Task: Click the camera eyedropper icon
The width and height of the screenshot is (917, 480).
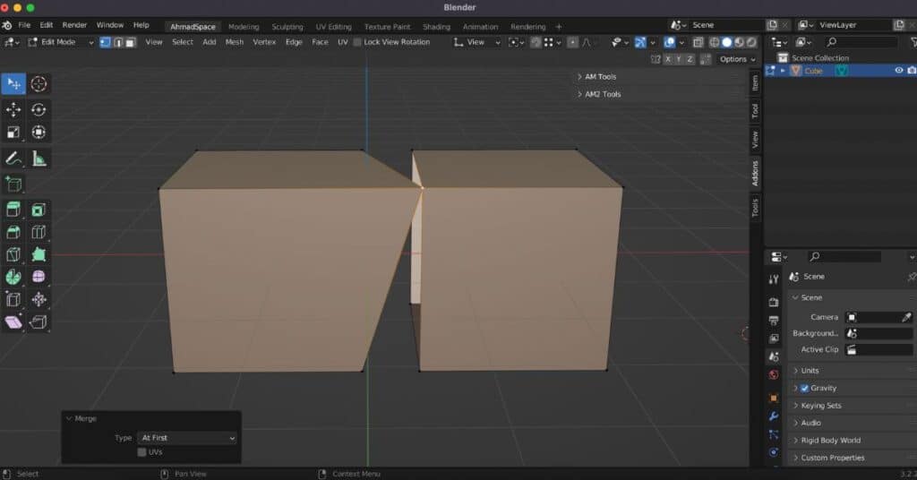Action: 905,317
